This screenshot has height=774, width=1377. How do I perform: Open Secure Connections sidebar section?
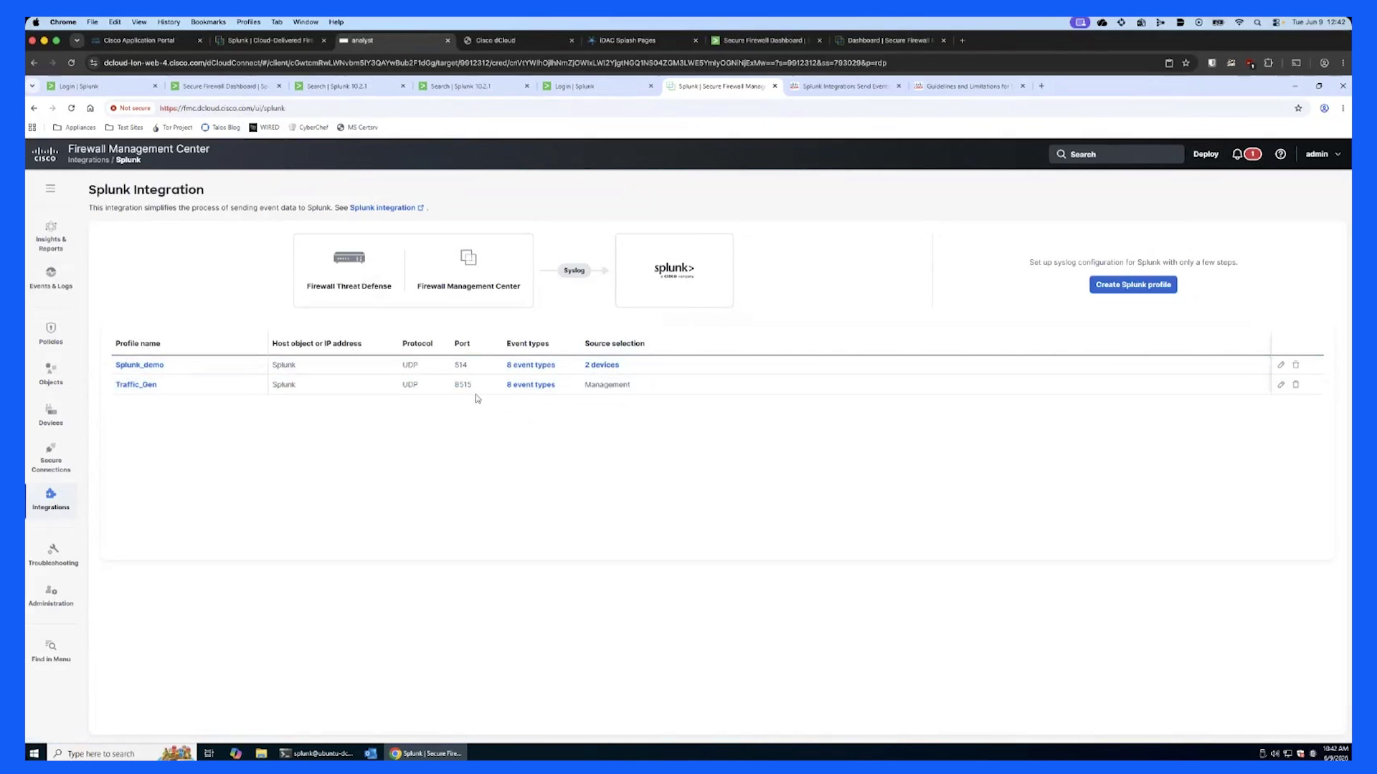pos(51,459)
